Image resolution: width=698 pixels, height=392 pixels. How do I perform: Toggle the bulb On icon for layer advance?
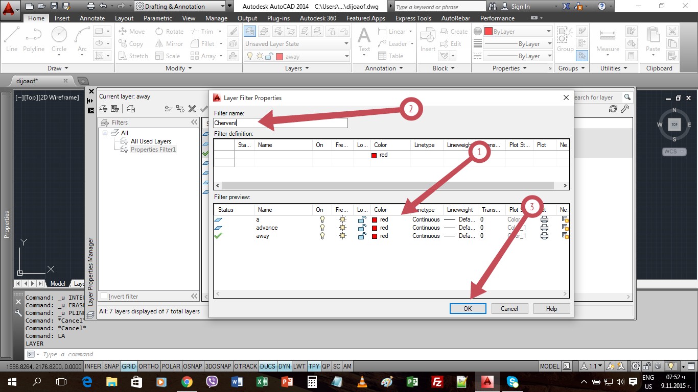(x=322, y=228)
